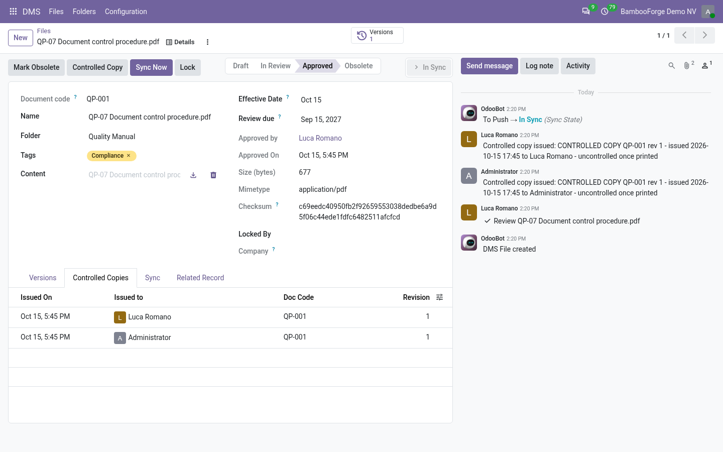Set status to Draft
723x452 pixels.
240,66
